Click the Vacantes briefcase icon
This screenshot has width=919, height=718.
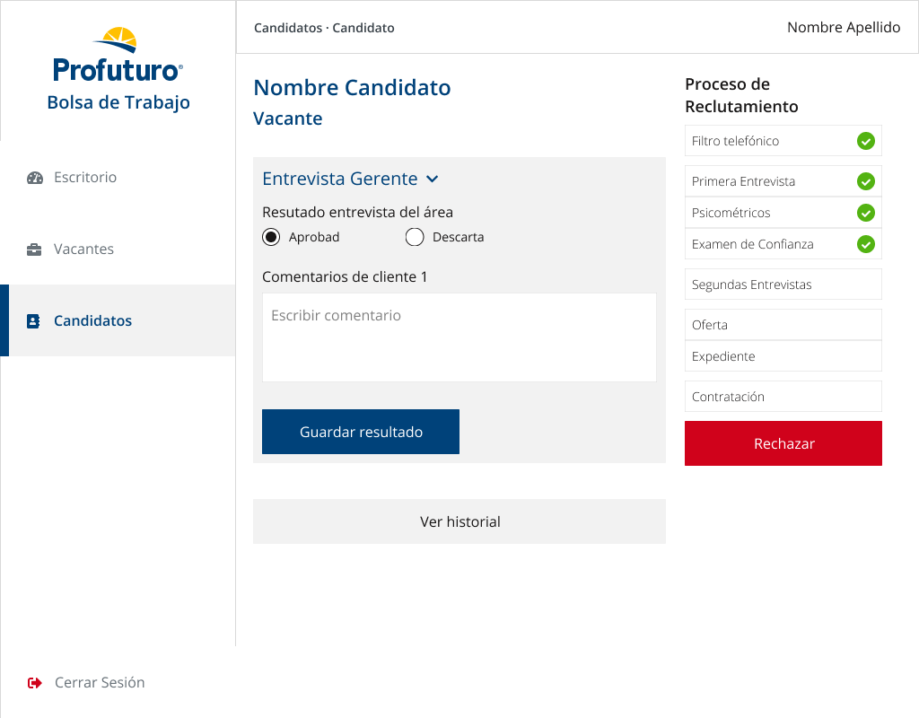pos(34,250)
